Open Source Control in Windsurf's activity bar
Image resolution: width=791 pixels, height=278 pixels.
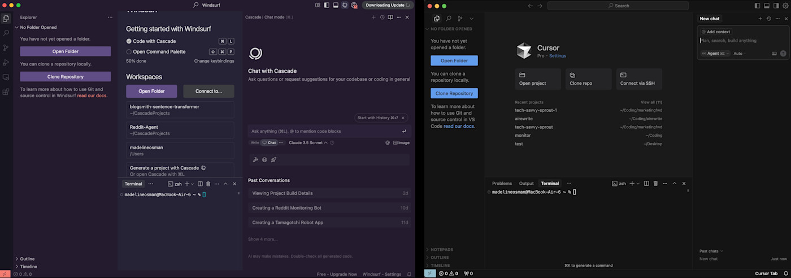pyautogui.click(x=6, y=48)
